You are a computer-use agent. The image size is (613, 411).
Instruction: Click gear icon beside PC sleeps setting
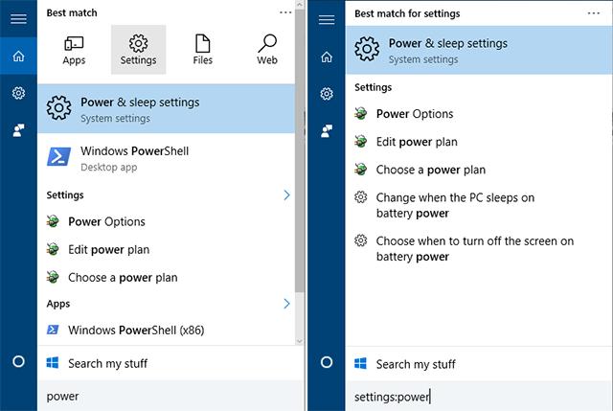pyautogui.click(x=360, y=197)
